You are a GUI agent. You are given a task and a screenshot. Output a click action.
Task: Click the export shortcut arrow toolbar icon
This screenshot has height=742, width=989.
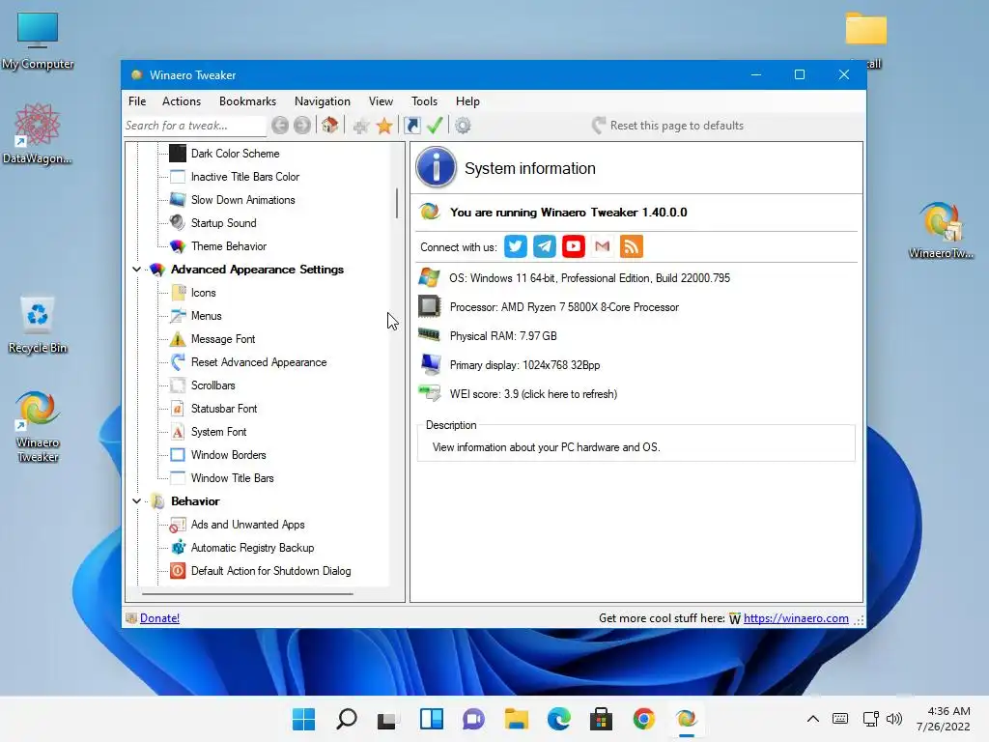click(412, 126)
